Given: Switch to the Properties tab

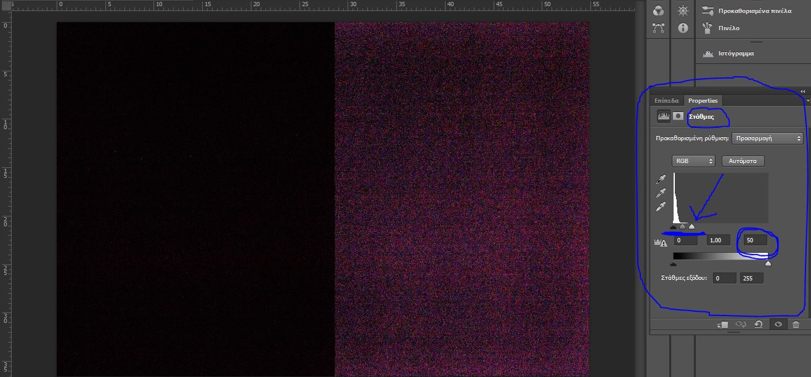Looking at the screenshot, I should (703, 100).
